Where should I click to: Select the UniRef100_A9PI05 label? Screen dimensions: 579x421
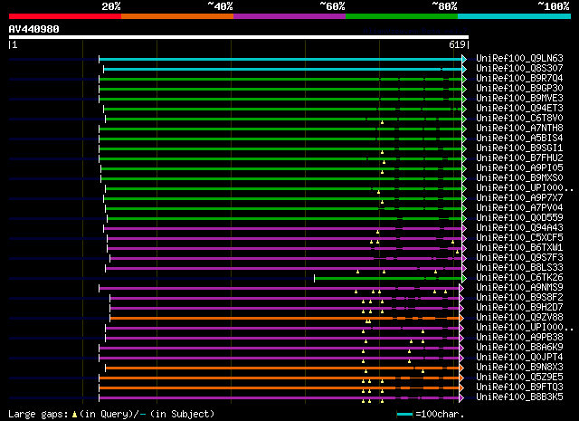(519, 168)
